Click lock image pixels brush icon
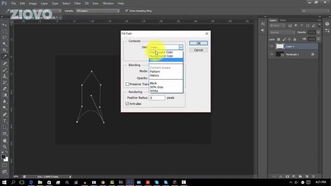Screen dimensions: 331x186 tap(284, 39)
